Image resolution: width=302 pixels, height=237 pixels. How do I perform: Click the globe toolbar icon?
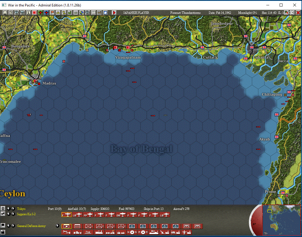click(x=82, y=13)
